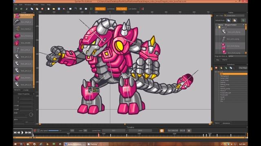The image size is (261, 146).
Task: Save the project with the blue disk icon
Action: 59,9
